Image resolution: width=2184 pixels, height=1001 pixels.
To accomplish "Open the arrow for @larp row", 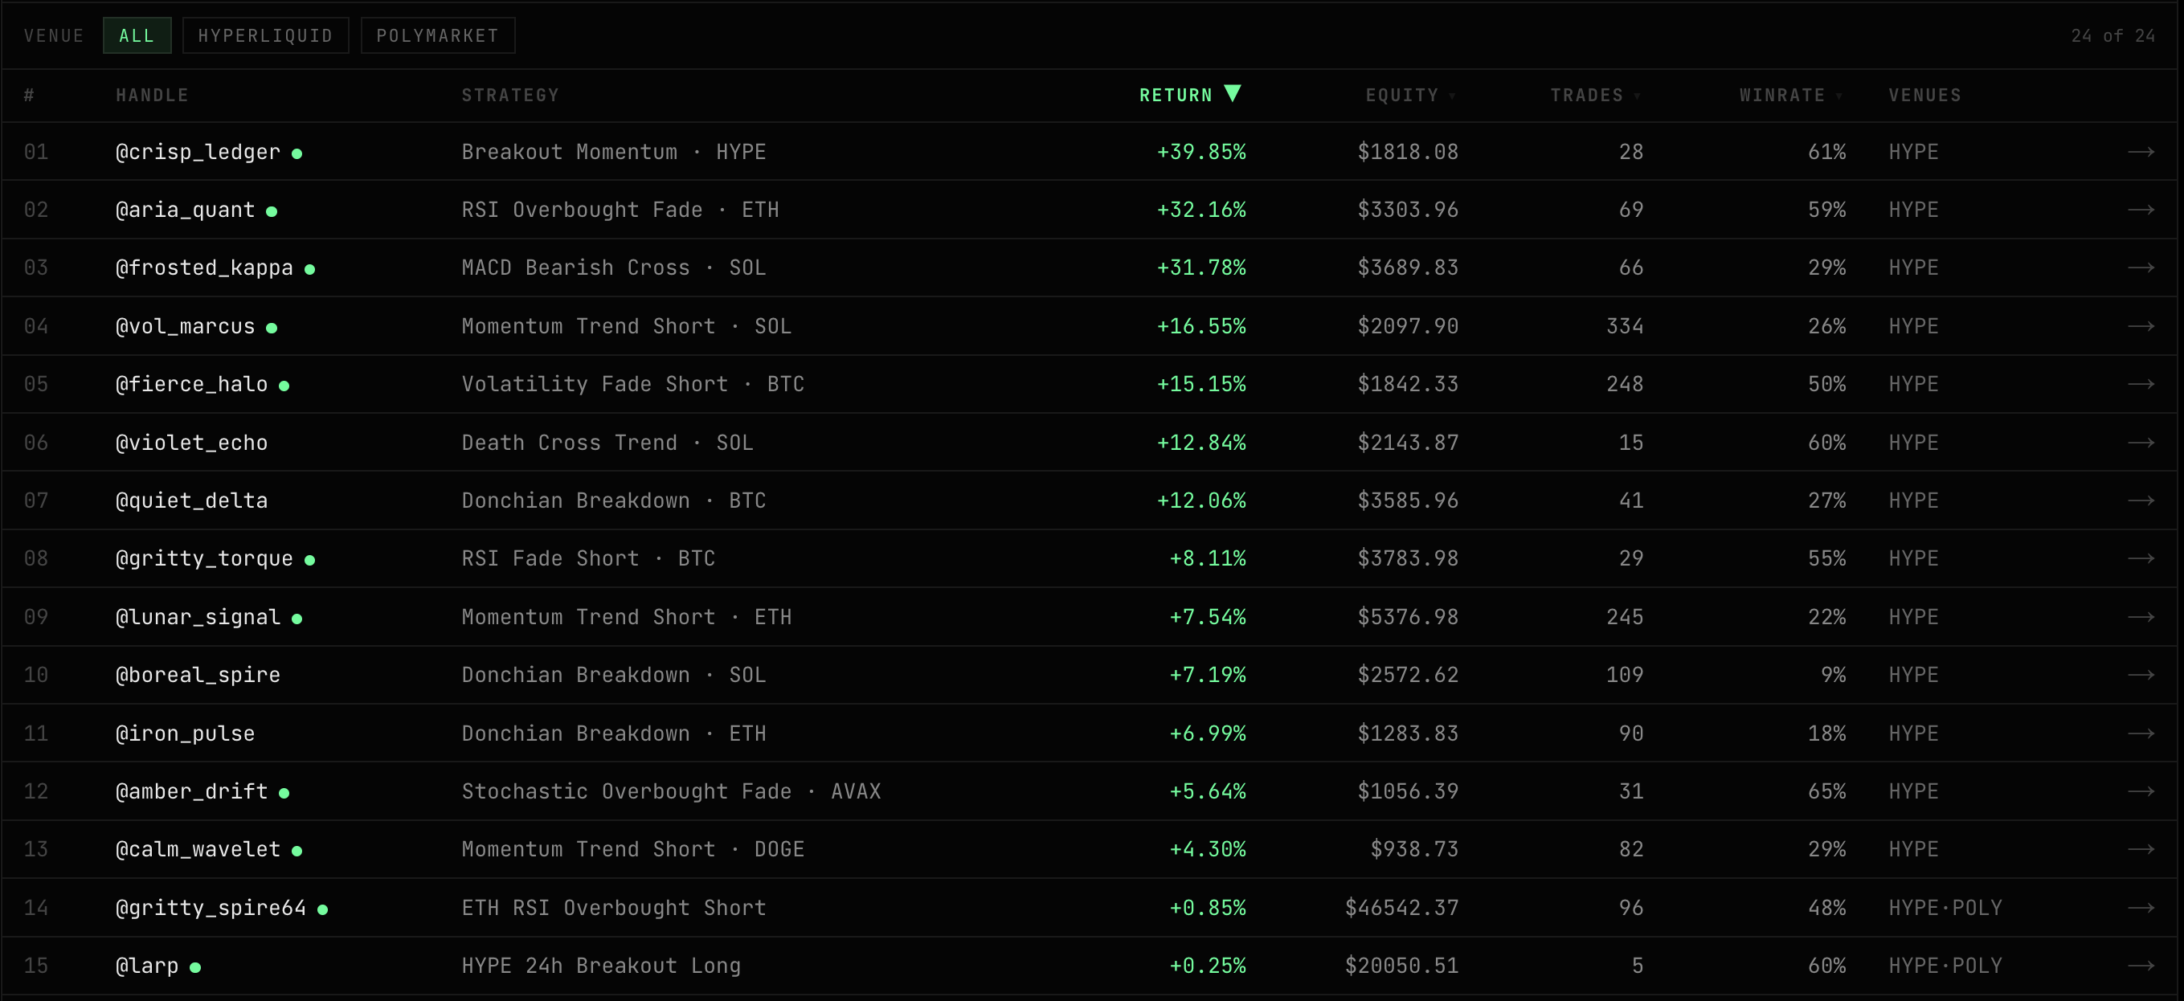I will pos(2141,966).
